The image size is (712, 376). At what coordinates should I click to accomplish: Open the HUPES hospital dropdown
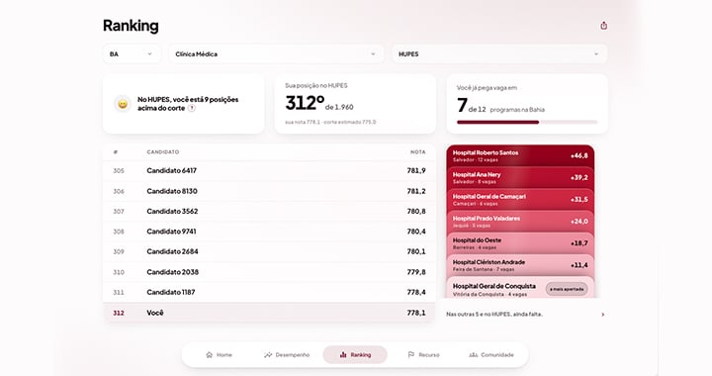(x=499, y=54)
